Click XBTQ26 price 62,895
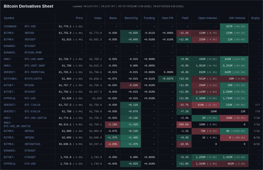 67,138
